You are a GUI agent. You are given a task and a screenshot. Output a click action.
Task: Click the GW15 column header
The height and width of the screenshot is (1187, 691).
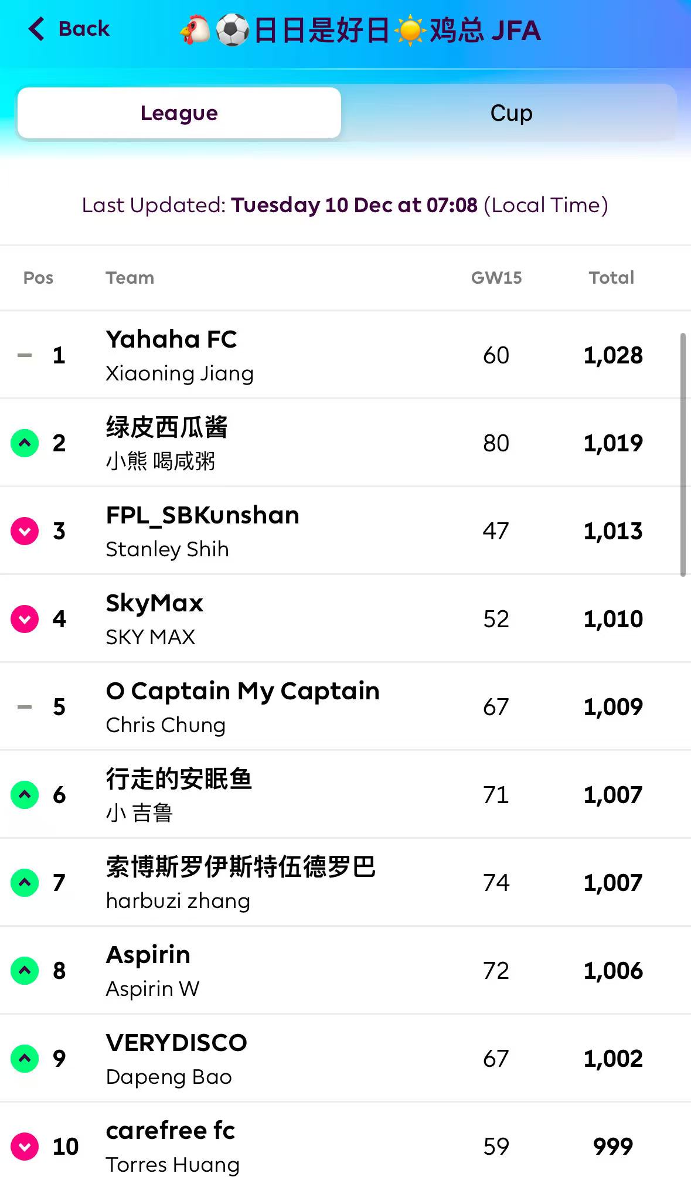(x=496, y=278)
